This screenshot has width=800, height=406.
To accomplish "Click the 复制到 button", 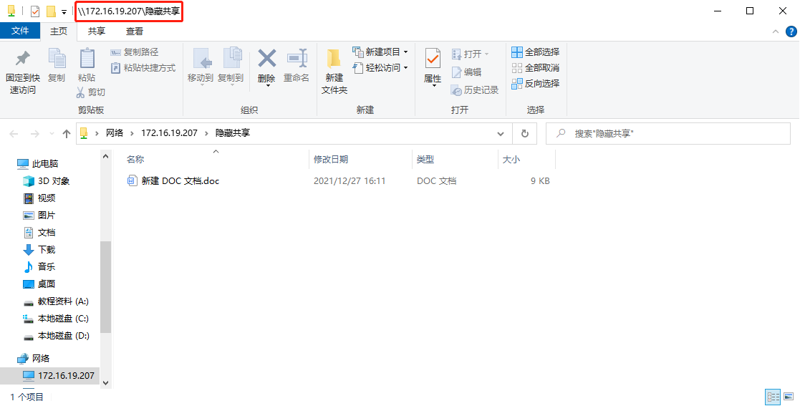I will pyautogui.click(x=231, y=67).
